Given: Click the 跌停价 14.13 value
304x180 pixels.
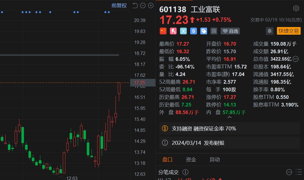Looking at the screenshot, I should pos(230,105).
